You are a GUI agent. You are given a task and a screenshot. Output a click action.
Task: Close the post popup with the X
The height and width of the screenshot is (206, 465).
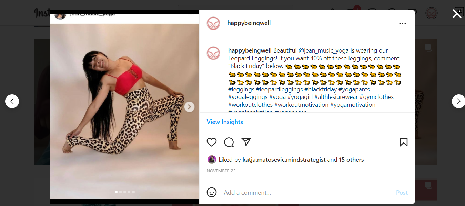[457, 14]
